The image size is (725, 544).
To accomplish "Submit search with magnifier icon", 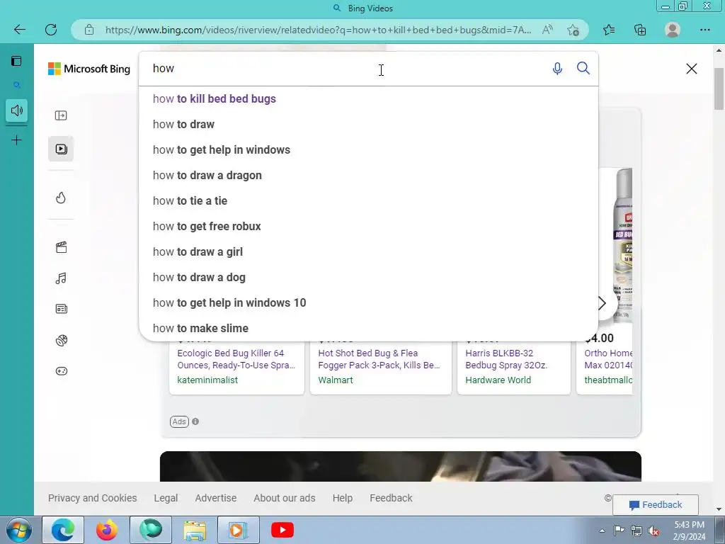I will coord(583,69).
